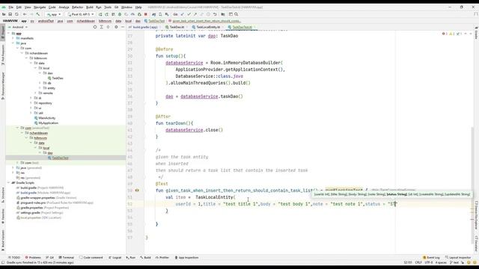Click Expand All icon in Project panel
479x269 pixels.
click(x=102, y=27)
